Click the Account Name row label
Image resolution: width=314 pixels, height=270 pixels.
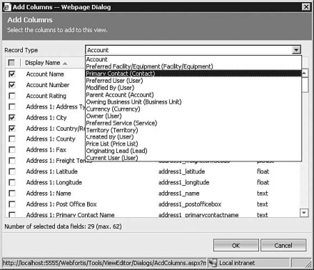tap(45, 74)
